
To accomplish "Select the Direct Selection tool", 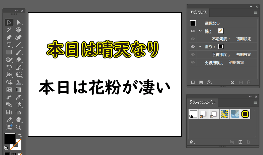I will pyautogui.click(x=18, y=22).
